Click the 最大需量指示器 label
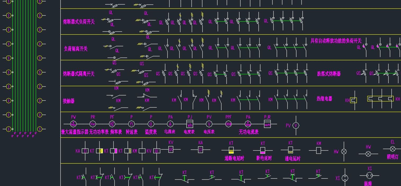The image size is (401, 186). (x=75, y=132)
